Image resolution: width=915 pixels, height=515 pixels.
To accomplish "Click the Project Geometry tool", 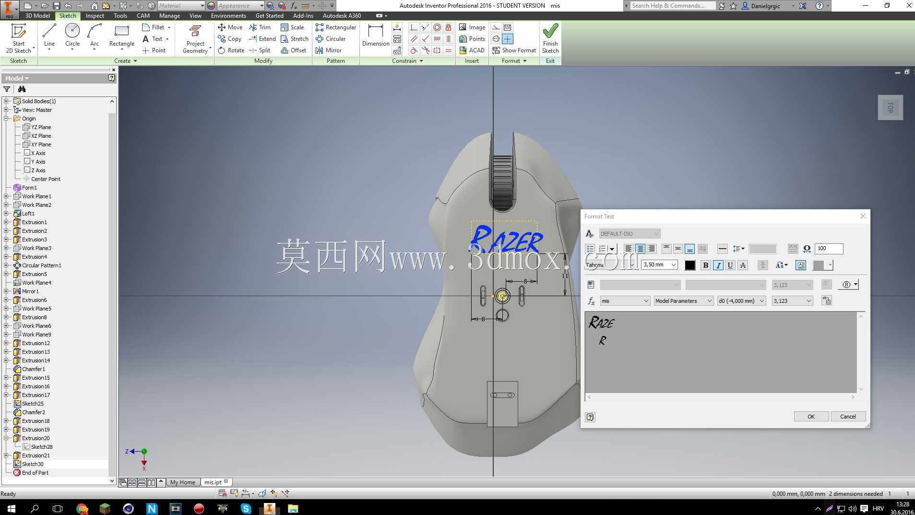I will 195,38.
